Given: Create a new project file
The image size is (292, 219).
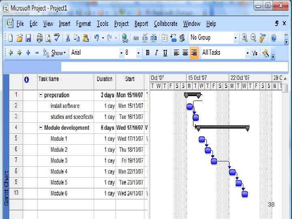Looking at the screenshot, I should (11, 38).
